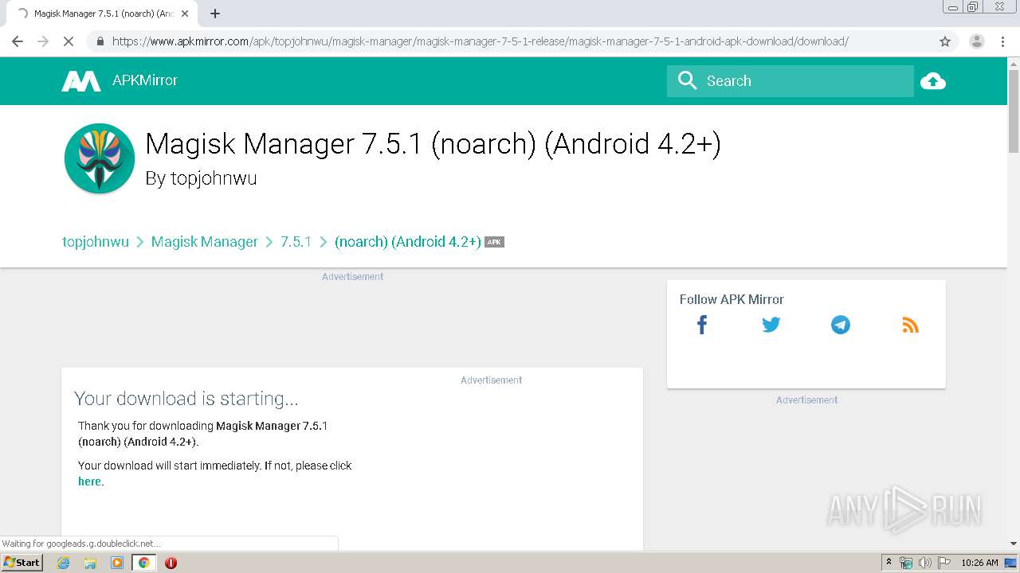The height and width of the screenshot is (573, 1020).
Task: Click the page vertical scrollbar thumb
Action: coord(1014,111)
